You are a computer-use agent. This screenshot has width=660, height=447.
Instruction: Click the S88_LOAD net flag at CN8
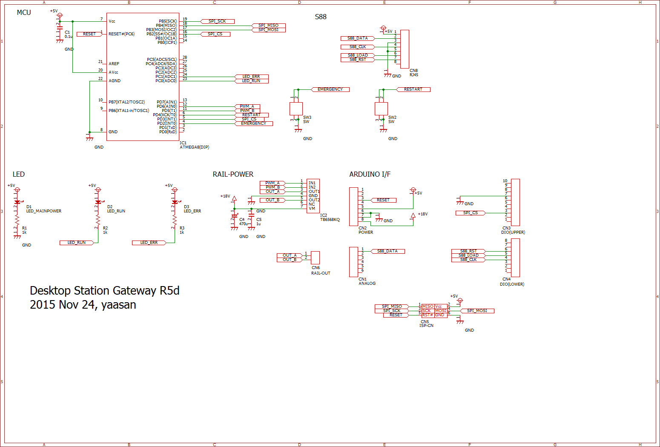pyautogui.click(x=358, y=55)
